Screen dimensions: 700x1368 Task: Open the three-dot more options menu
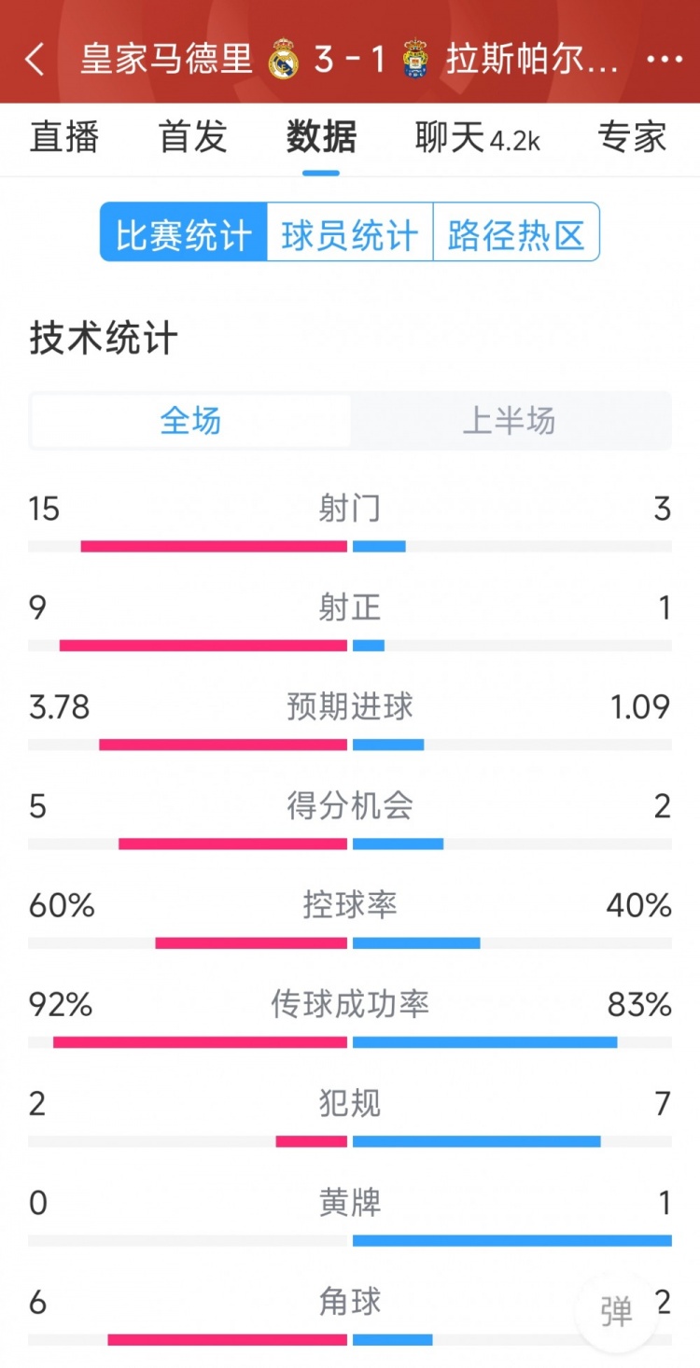point(665,60)
